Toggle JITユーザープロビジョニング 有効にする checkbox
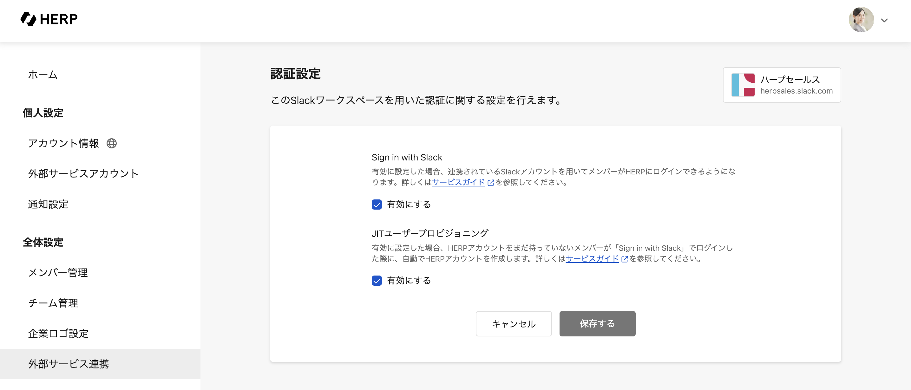 coord(377,281)
